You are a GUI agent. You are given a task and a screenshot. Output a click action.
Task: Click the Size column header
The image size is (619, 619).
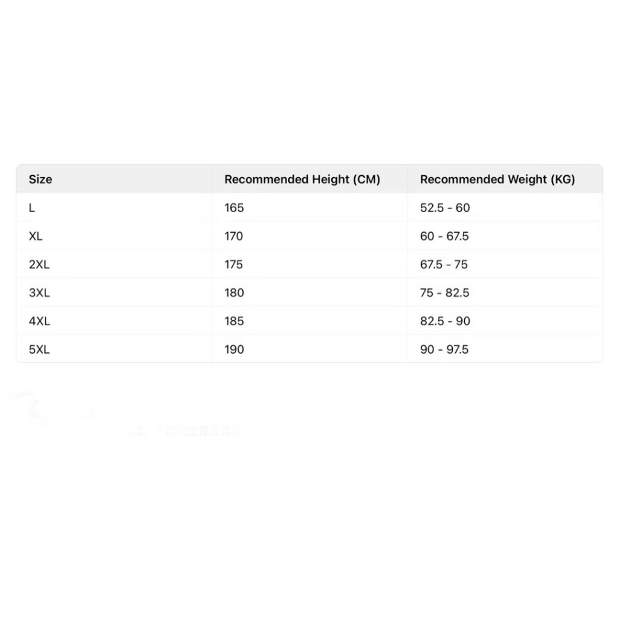click(x=41, y=180)
